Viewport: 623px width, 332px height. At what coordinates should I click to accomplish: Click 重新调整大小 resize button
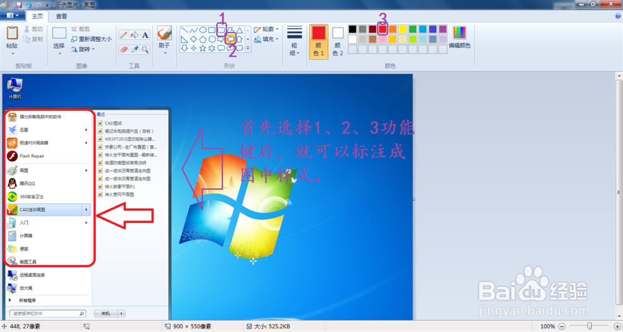tap(92, 39)
